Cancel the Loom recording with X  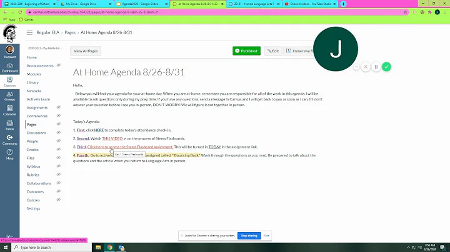(366, 67)
